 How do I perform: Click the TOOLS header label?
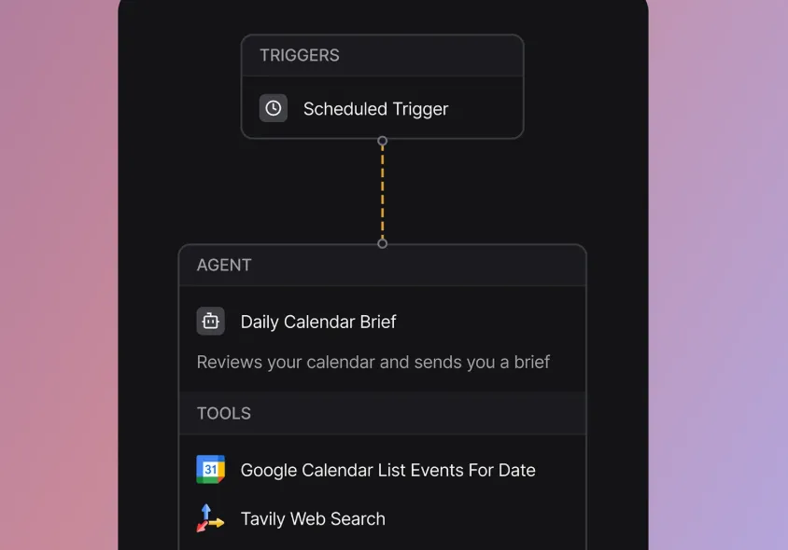(x=223, y=413)
